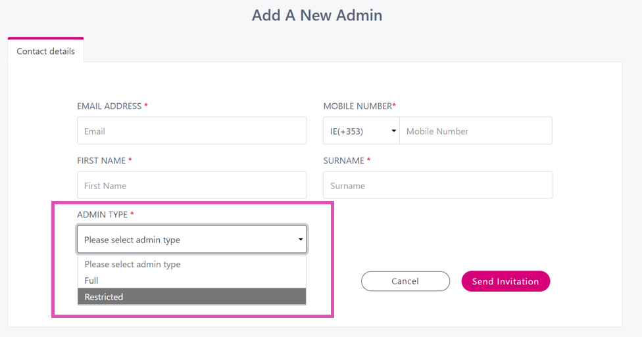Select the Surname text field
Image resolution: width=642 pixels, height=337 pixels.
click(437, 186)
